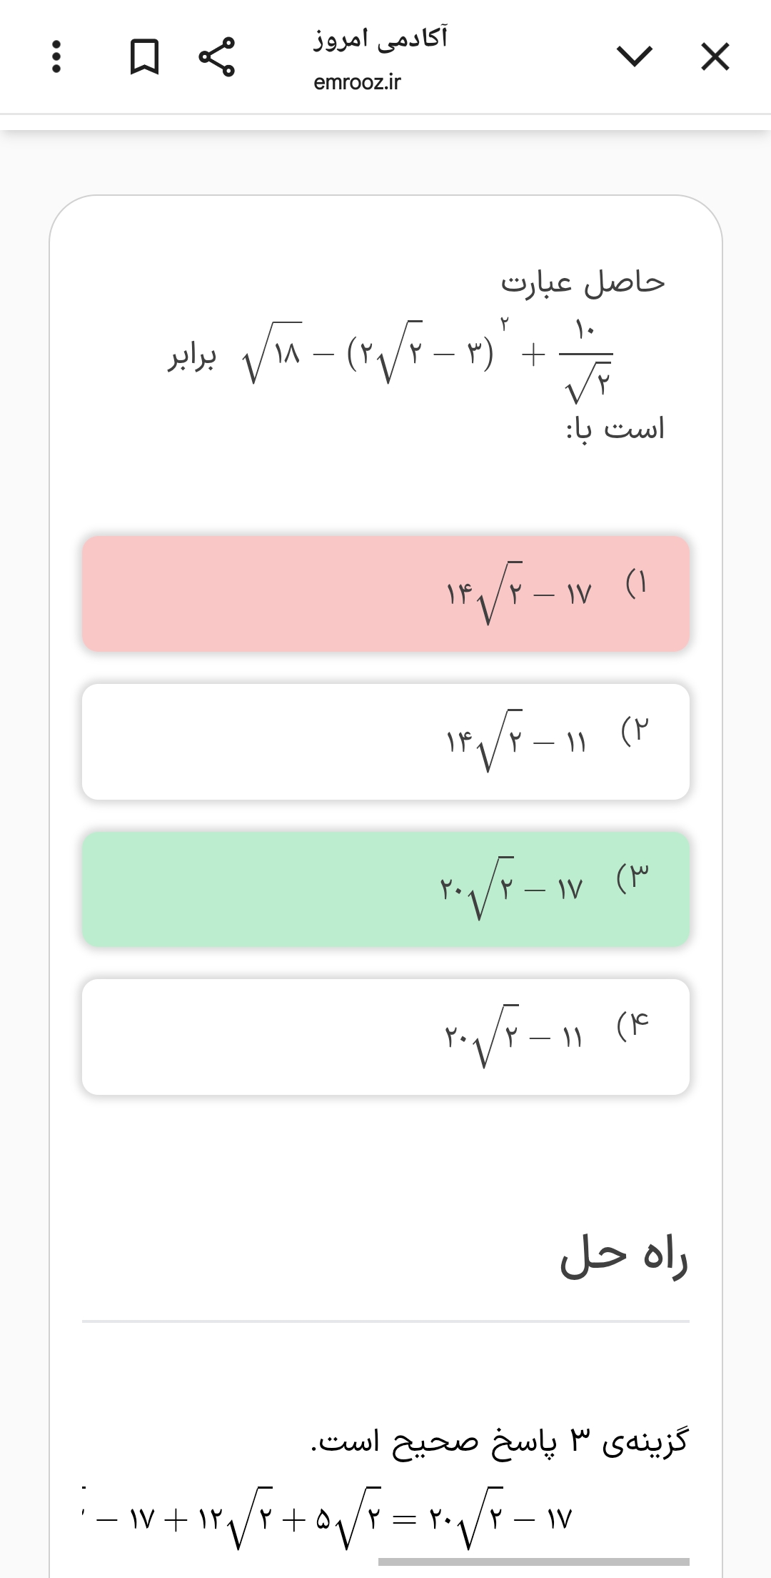
Task: Tap the راه حل section heading
Action: [x=623, y=1257]
